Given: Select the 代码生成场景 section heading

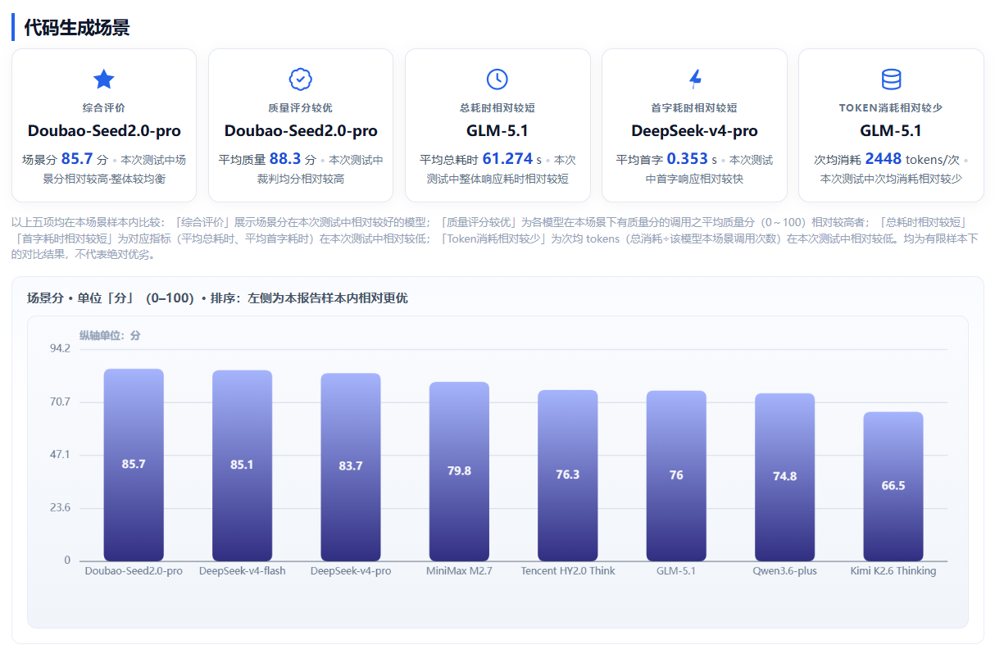Looking at the screenshot, I should (77, 28).
